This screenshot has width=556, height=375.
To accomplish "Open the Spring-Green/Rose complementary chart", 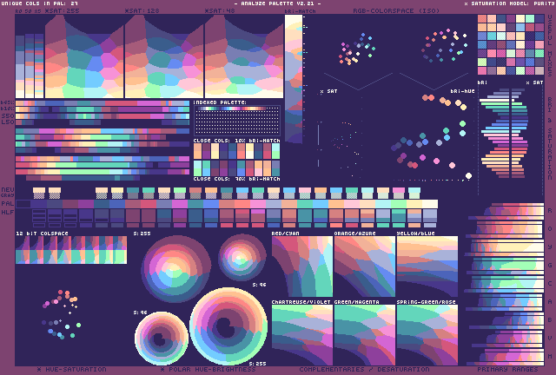I will (x=427, y=335).
